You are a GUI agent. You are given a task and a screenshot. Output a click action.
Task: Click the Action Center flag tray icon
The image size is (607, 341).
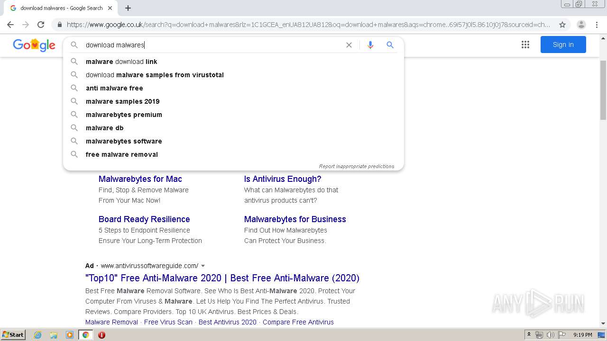pyautogui.click(x=561, y=335)
